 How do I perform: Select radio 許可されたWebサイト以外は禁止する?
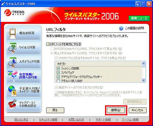(x=52, y=49)
